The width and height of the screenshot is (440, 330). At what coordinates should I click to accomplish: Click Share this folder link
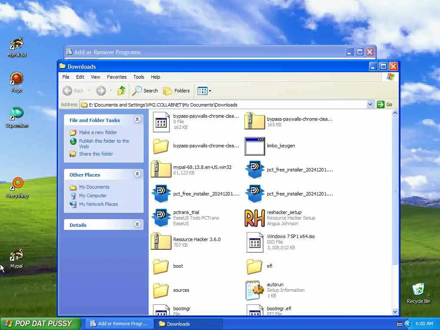(x=96, y=154)
